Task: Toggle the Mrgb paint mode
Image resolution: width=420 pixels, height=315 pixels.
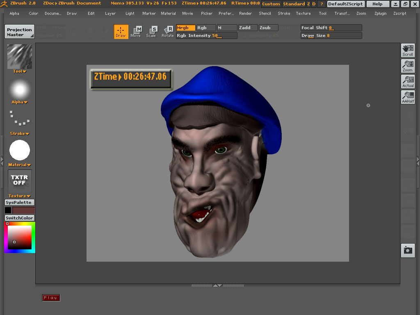Action: point(186,27)
